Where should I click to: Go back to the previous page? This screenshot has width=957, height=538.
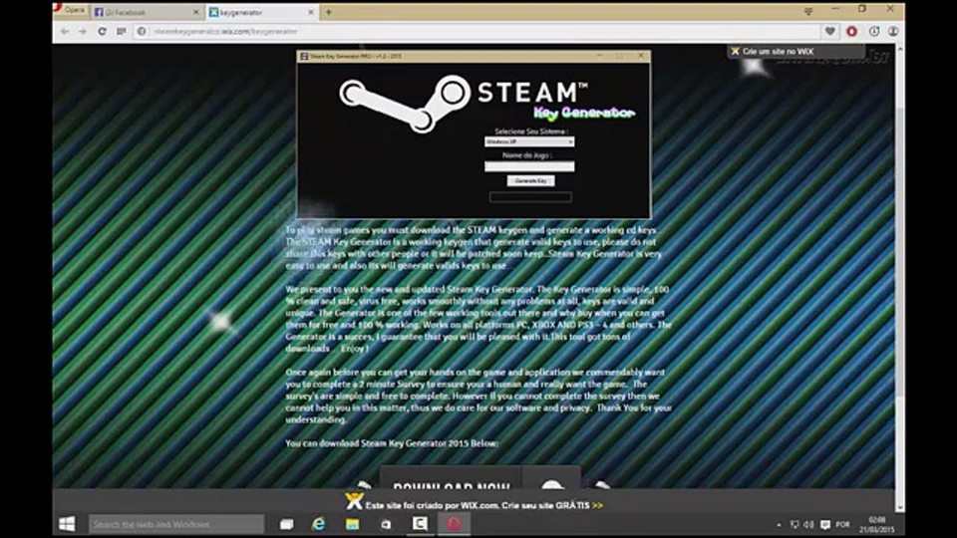[65, 31]
